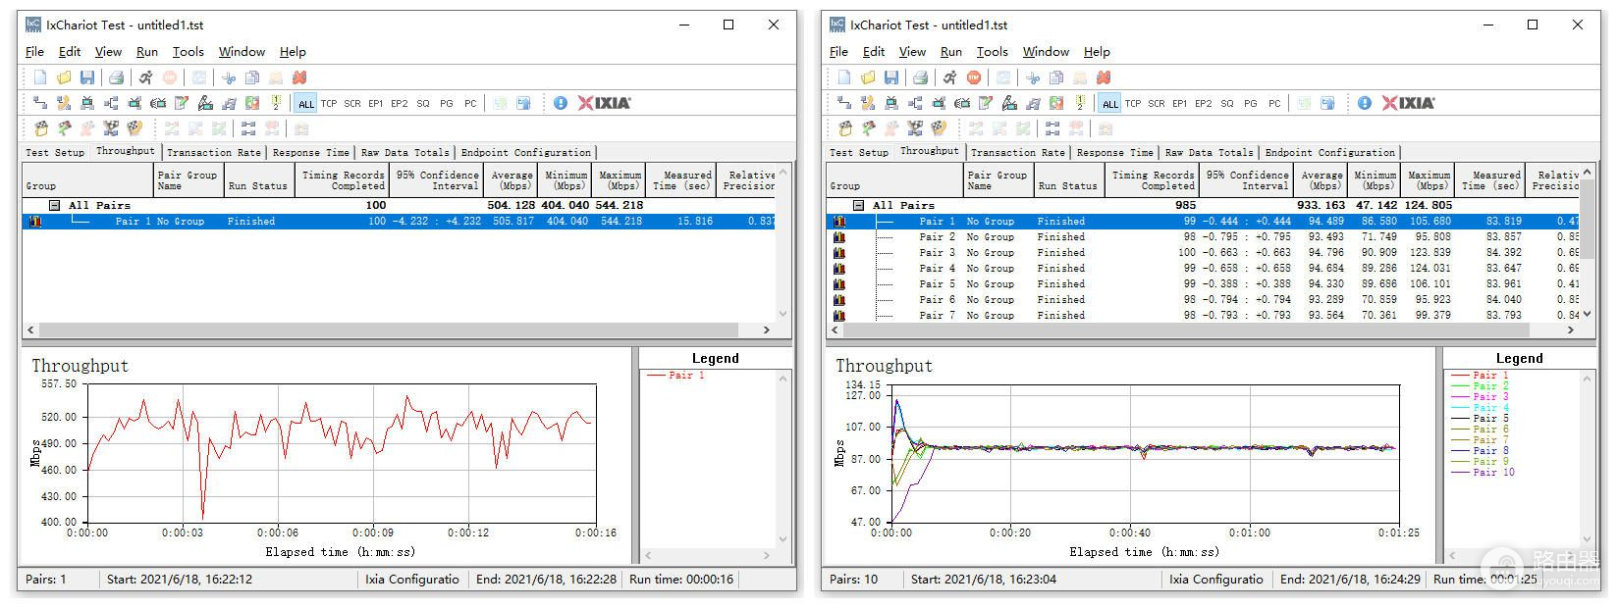Collapse All Pairs group in right window
This screenshot has height=608, width=1618.
pyautogui.click(x=860, y=205)
